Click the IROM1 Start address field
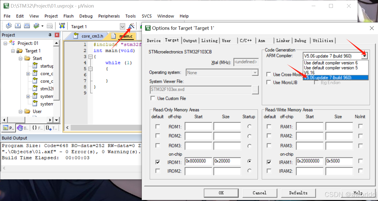 [x=198, y=161]
